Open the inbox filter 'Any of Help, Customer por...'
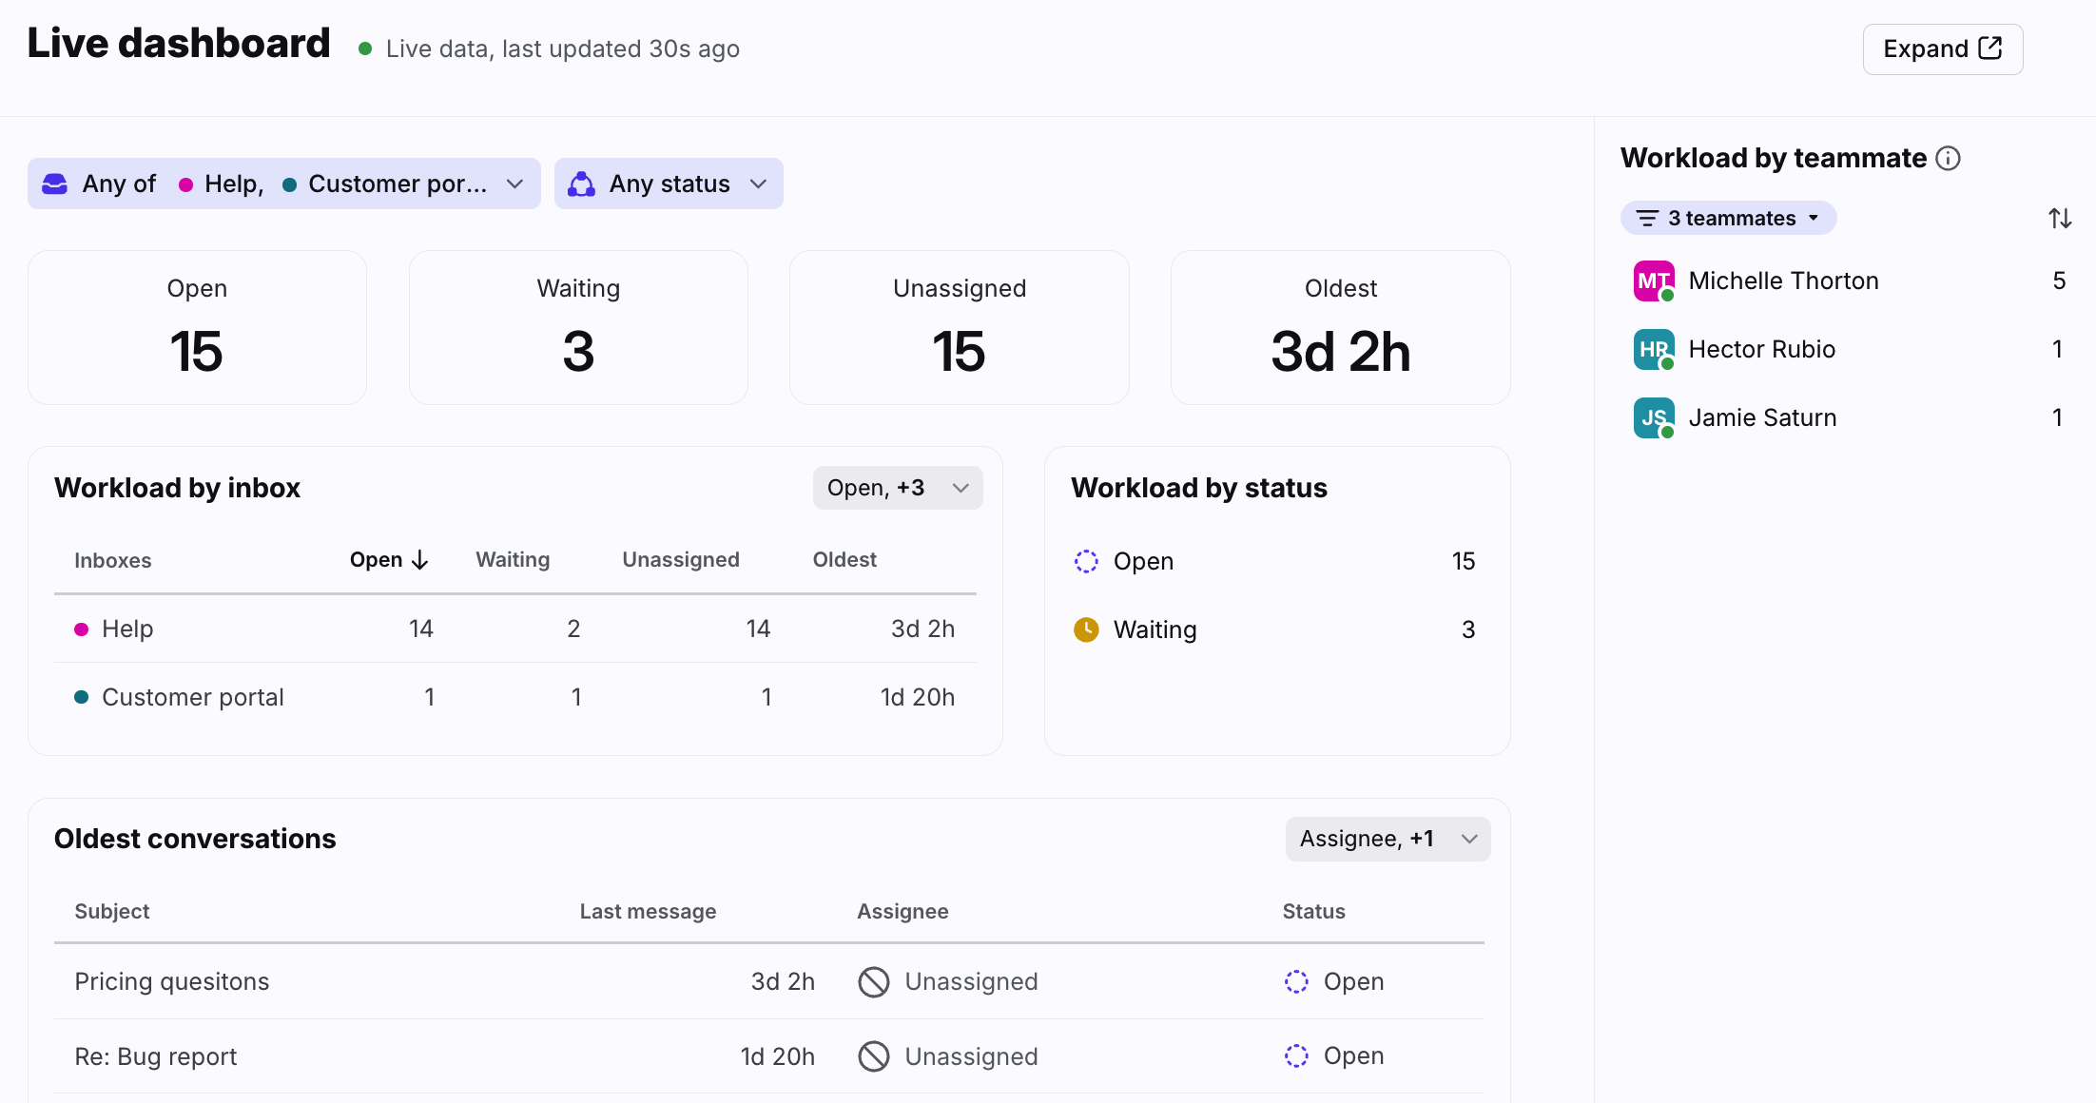 click(283, 184)
